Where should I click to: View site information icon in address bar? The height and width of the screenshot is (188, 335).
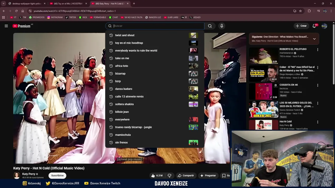[30, 11]
